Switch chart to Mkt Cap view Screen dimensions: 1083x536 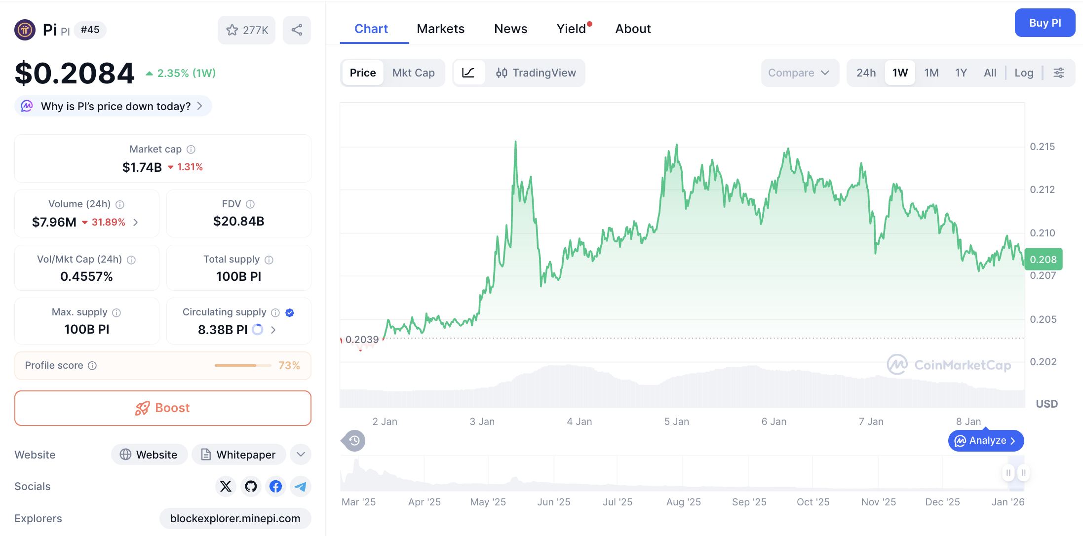coord(414,73)
